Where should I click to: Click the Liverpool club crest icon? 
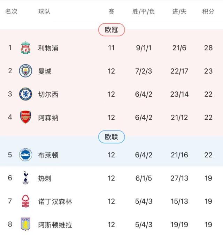[25, 48]
